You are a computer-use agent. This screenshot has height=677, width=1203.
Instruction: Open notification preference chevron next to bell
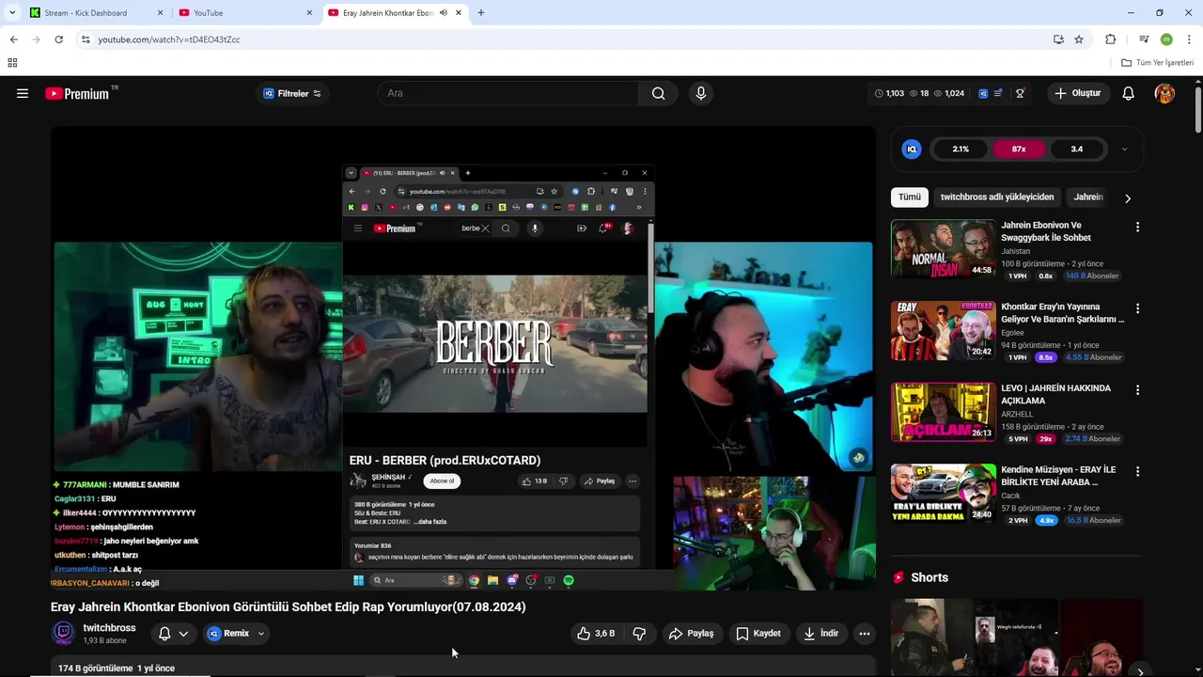click(183, 634)
